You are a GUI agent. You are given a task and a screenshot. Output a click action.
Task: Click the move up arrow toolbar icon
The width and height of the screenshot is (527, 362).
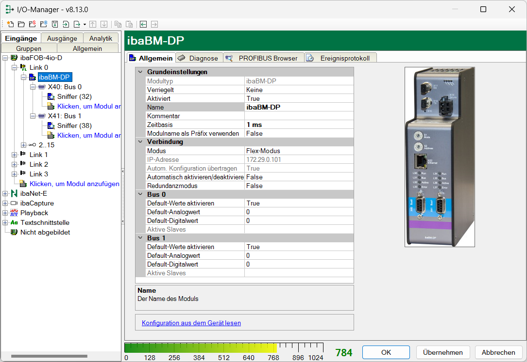(x=93, y=24)
